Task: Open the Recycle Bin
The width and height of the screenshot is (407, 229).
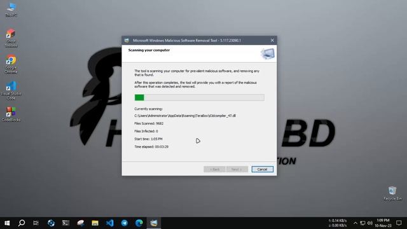Action: pos(392,193)
